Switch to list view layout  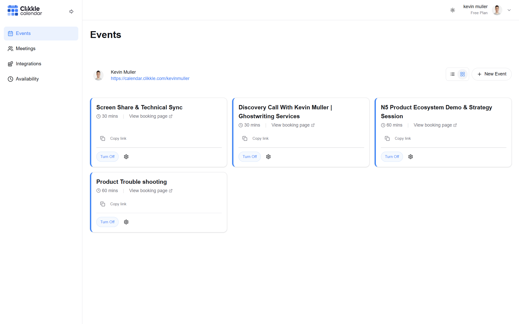tap(452, 74)
